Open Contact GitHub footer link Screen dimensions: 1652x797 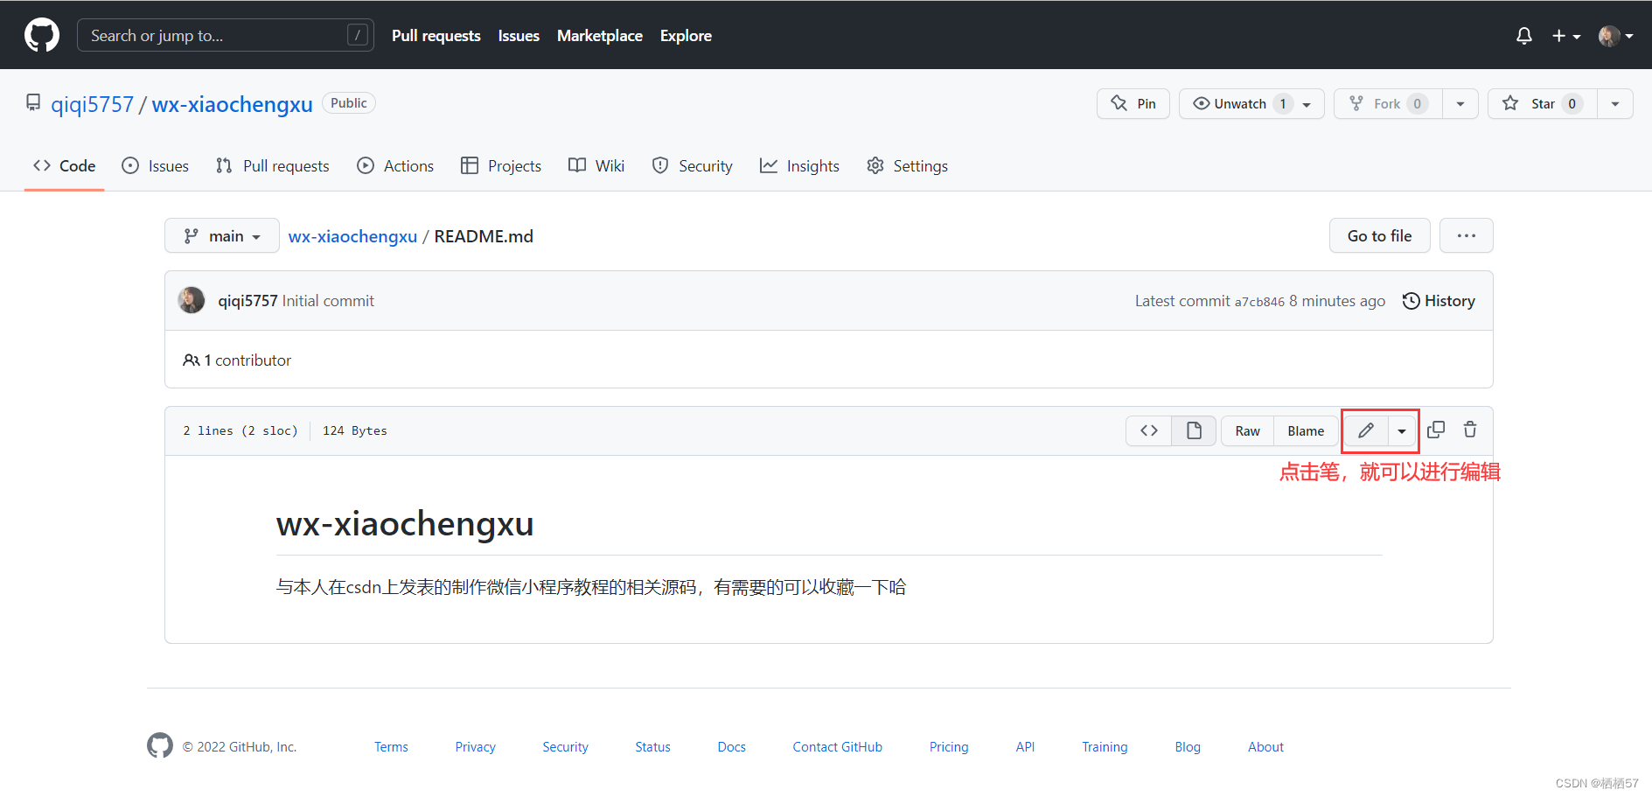point(837,746)
